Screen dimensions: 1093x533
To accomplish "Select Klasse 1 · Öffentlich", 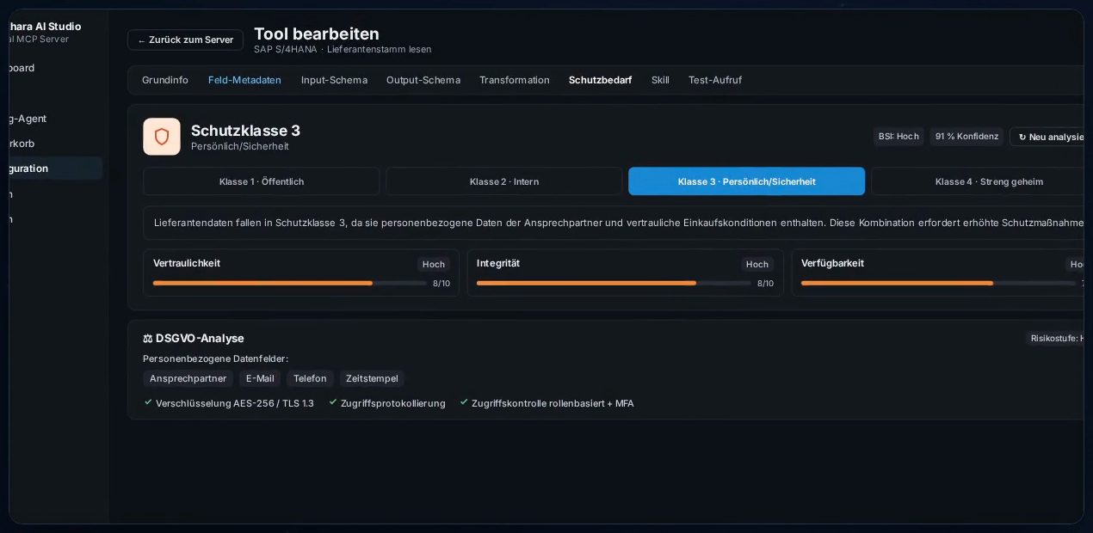I will (x=262, y=181).
